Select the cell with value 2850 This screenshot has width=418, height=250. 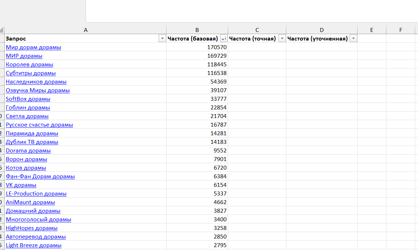pyautogui.click(x=197, y=237)
